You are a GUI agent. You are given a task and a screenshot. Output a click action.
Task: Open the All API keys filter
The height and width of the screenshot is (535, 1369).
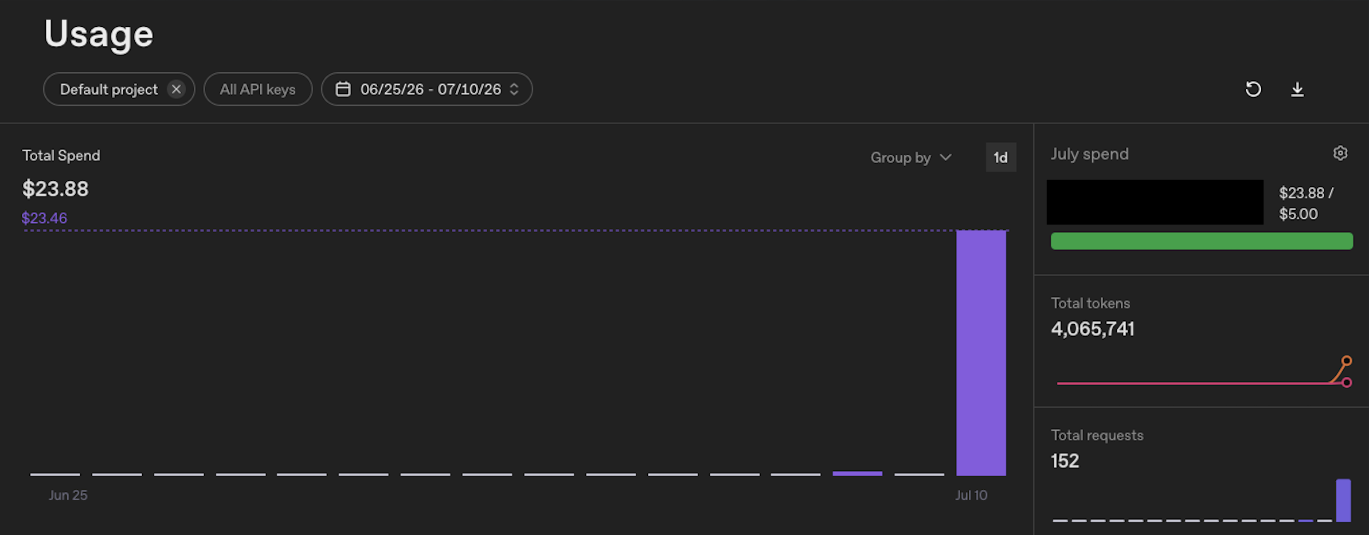258,89
